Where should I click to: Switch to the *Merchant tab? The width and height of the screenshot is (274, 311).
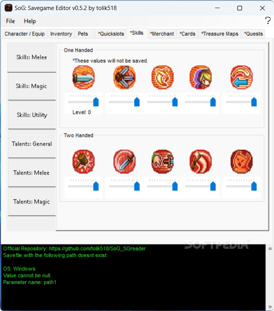pyautogui.click(x=162, y=34)
